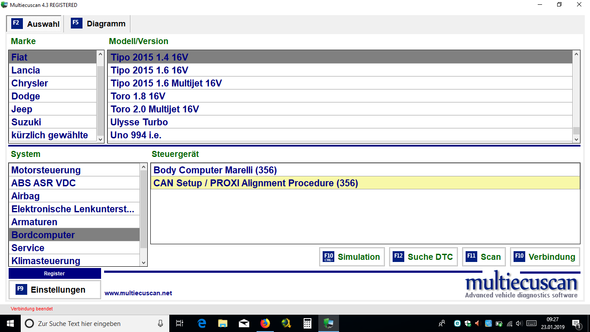Click the microphone icon in the search box
Image resolution: width=590 pixels, height=332 pixels.
coord(160,323)
